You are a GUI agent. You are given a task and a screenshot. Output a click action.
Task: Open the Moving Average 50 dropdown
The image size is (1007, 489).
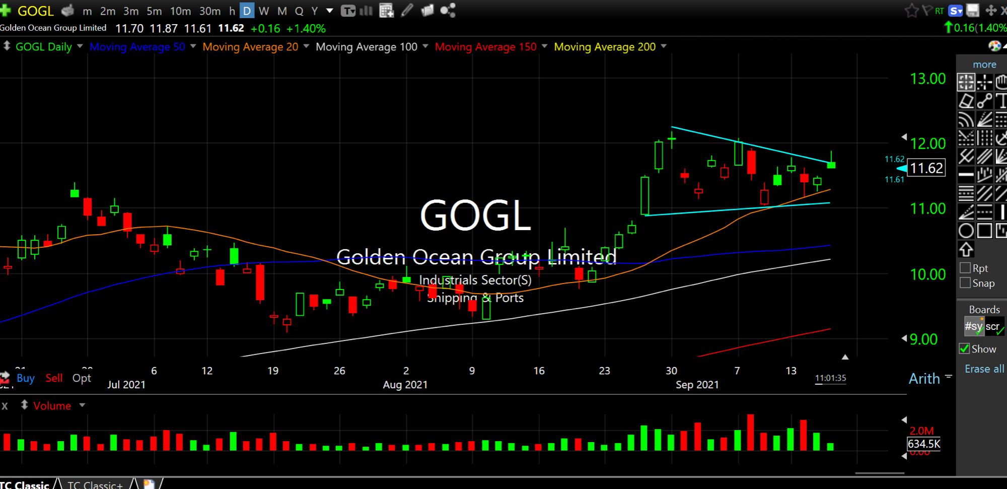(x=193, y=46)
